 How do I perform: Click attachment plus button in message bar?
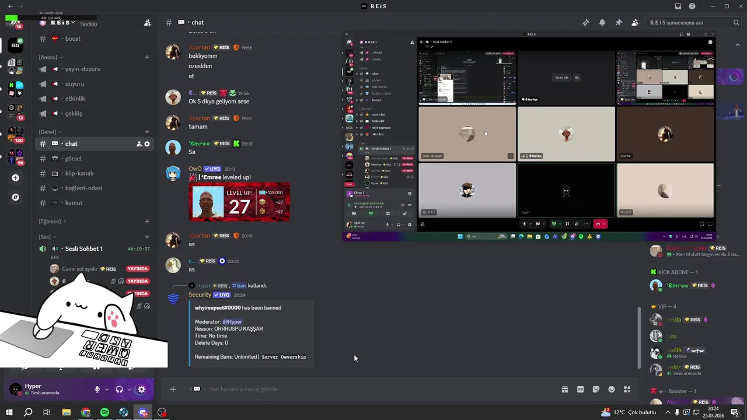point(173,389)
